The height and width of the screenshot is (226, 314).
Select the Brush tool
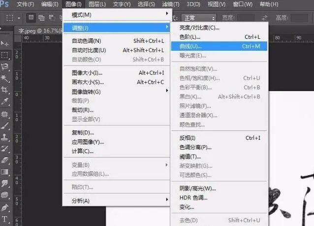[x=4, y=126]
